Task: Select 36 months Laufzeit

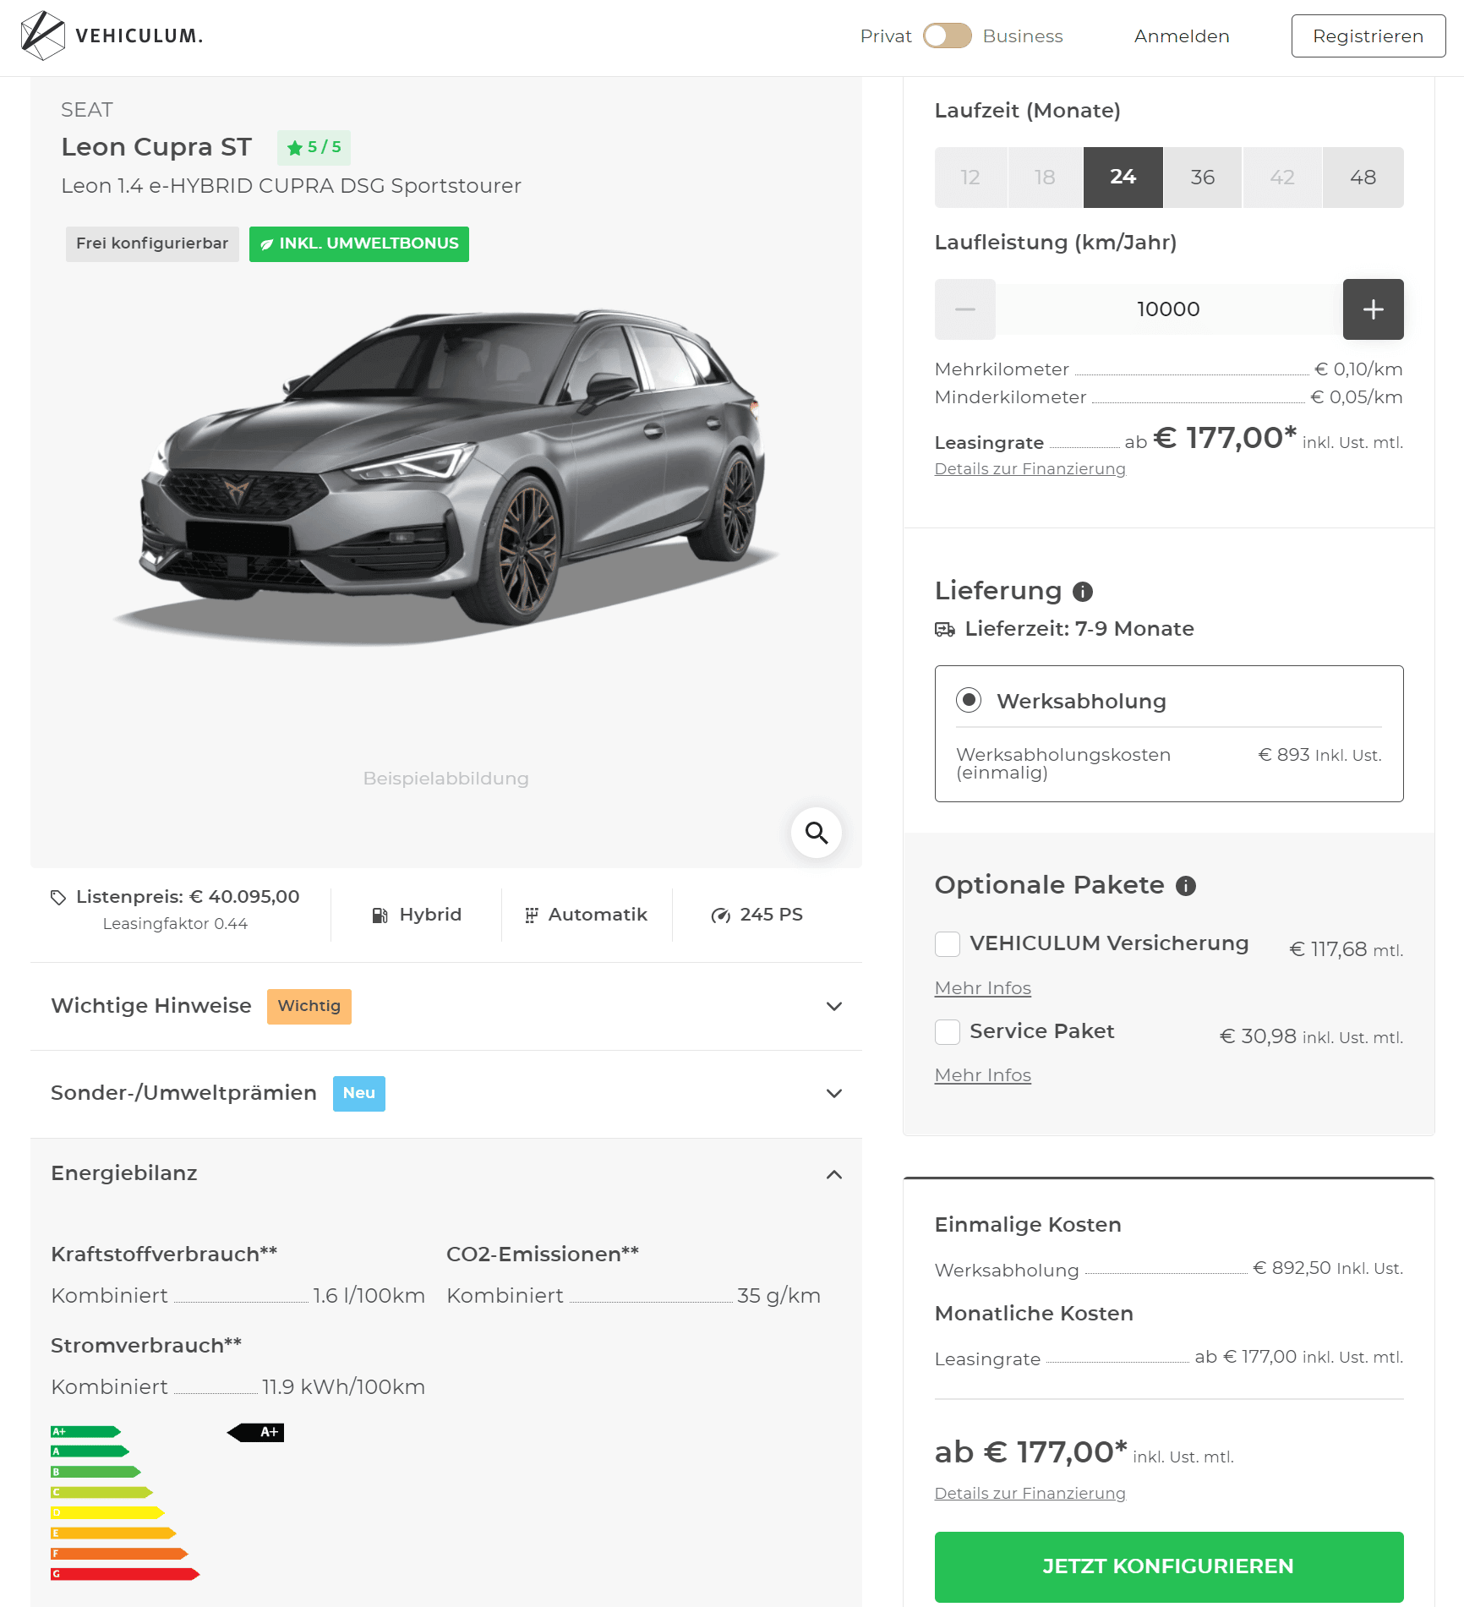Action: pyautogui.click(x=1203, y=178)
